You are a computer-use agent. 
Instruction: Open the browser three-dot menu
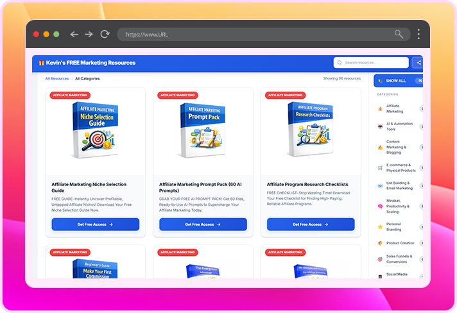(418, 34)
